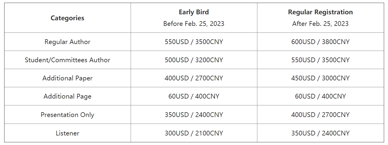Select the 300USD / 2100CNY Listener fee
The width and height of the screenshot is (388, 145).
coord(194,133)
